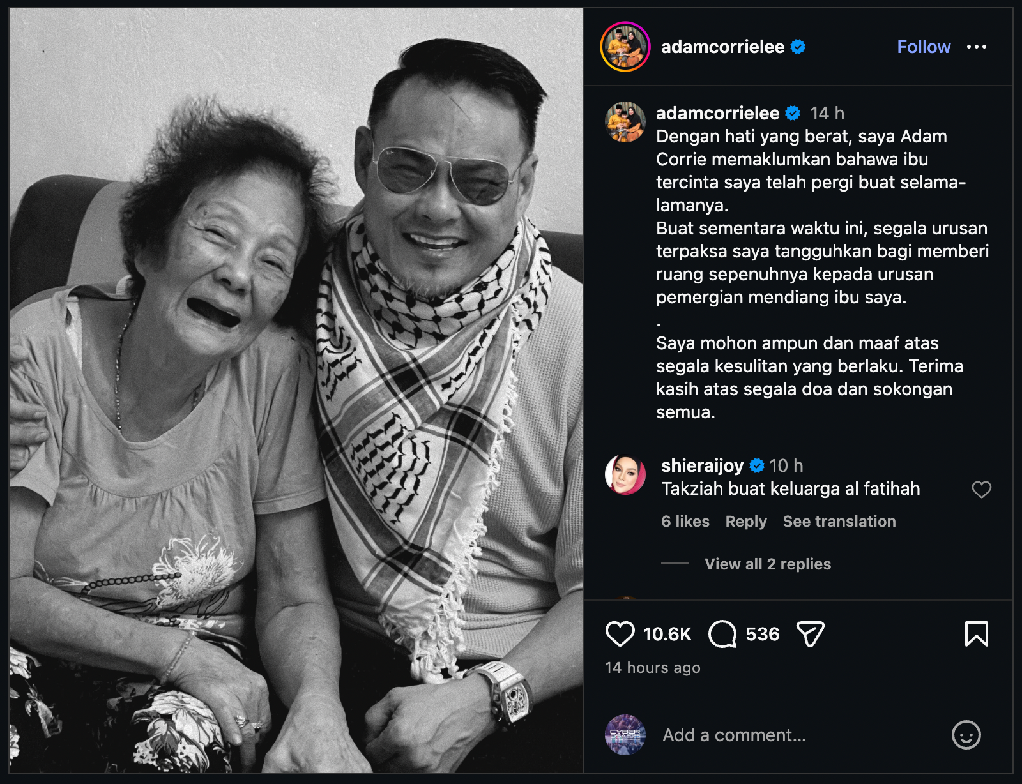The image size is (1022, 784).
Task: Open adamcorrielee's profile from post header
Action: click(715, 47)
